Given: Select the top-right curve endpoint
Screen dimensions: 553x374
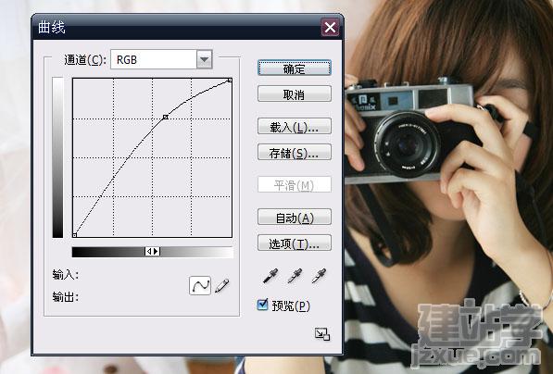Looking at the screenshot, I should point(230,81).
